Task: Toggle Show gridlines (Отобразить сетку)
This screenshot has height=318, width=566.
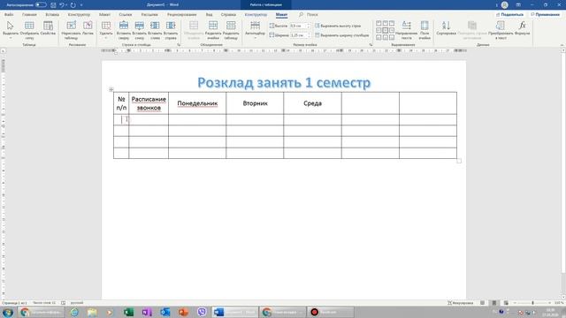Action: point(29,30)
